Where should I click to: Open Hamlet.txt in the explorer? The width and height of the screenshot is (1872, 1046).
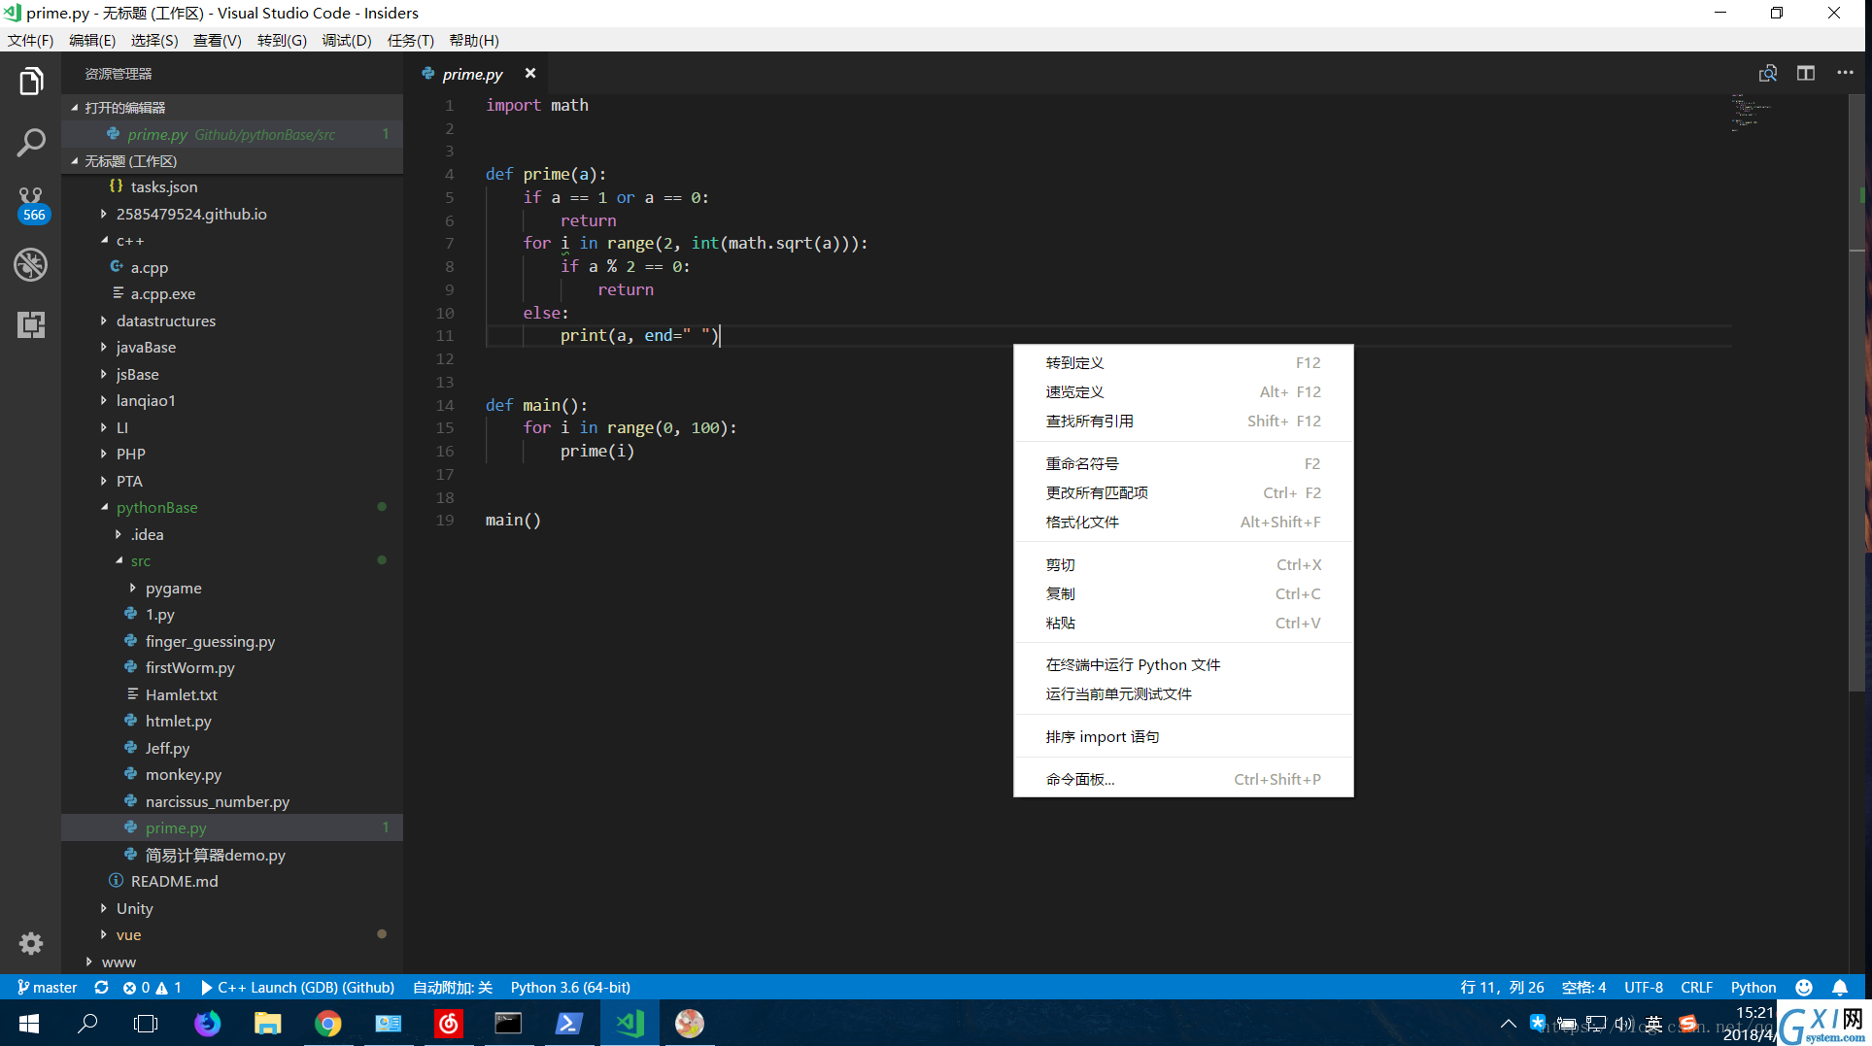point(232,694)
